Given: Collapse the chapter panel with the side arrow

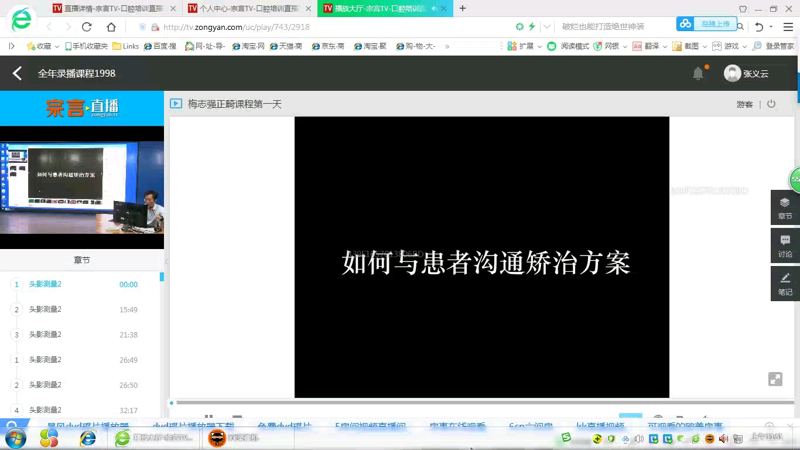Looking at the screenshot, I should click(x=166, y=261).
